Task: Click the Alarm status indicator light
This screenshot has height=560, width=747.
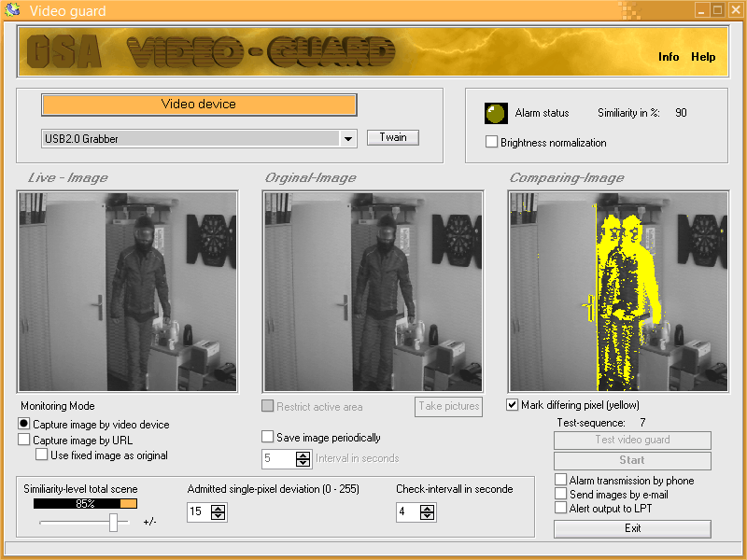Action: pos(496,113)
